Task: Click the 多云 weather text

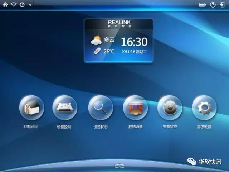Action: (109, 40)
